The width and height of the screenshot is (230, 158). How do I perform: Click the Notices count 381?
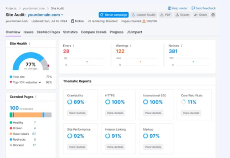[173, 51]
